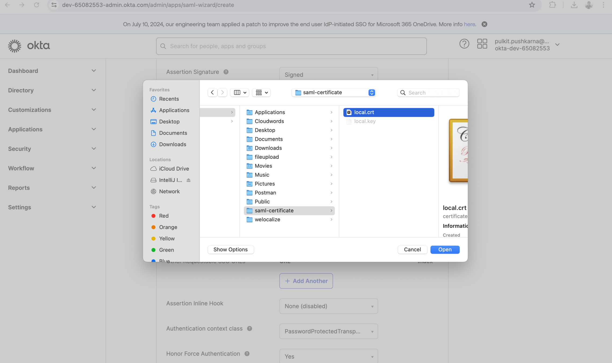The height and width of the screenshot is (363, 612).
Task: Click Show Options in the file dialog
Action: pos(230,250)
